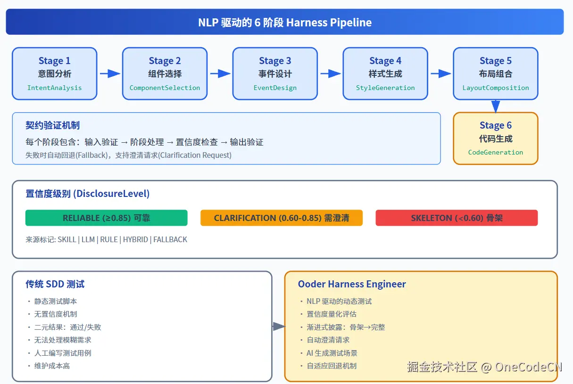Click the StyleGeneration code label

coord(385,88)
